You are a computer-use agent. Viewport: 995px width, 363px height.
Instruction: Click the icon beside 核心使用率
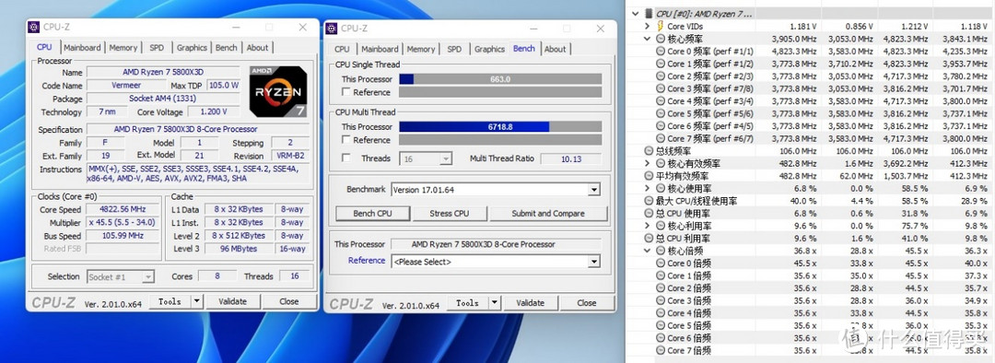pyautogui.click(x=660, y=189)
